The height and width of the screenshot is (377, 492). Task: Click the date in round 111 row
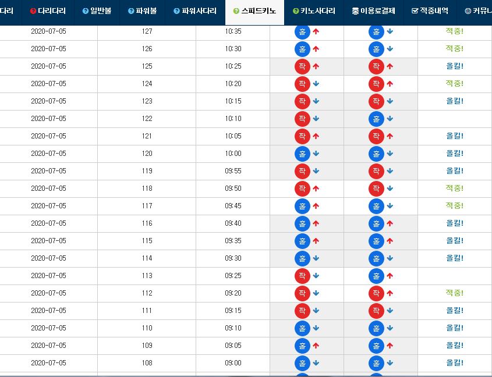[x=49, y=311]
